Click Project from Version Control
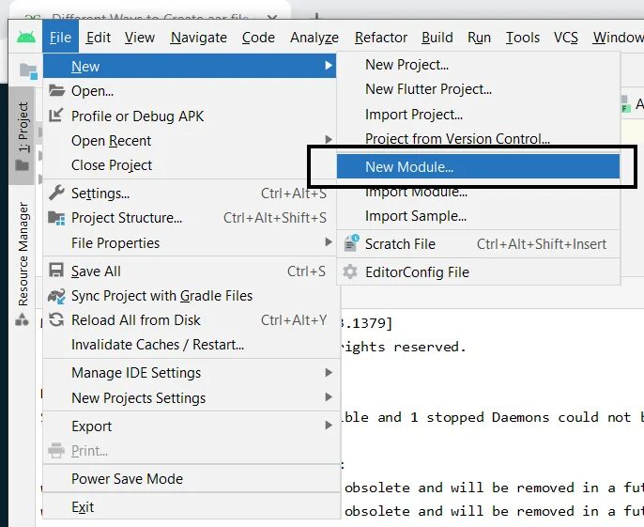Screen dimensions: 644x527 tap(457, 139)
